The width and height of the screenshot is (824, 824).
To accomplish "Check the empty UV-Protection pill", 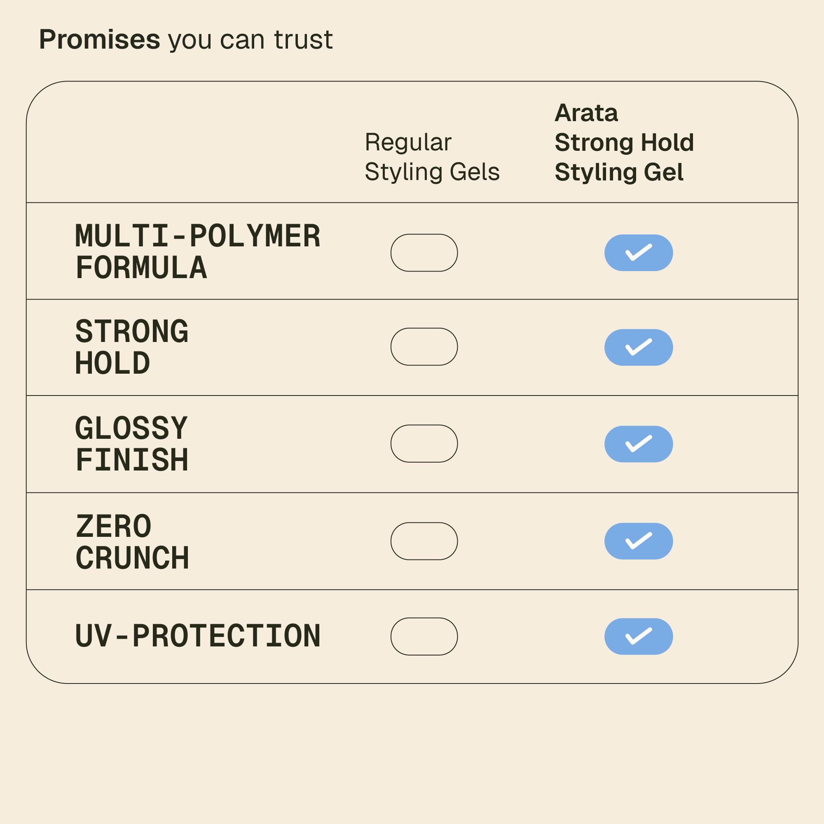I will pyautogui.click(x=424, y=637).
